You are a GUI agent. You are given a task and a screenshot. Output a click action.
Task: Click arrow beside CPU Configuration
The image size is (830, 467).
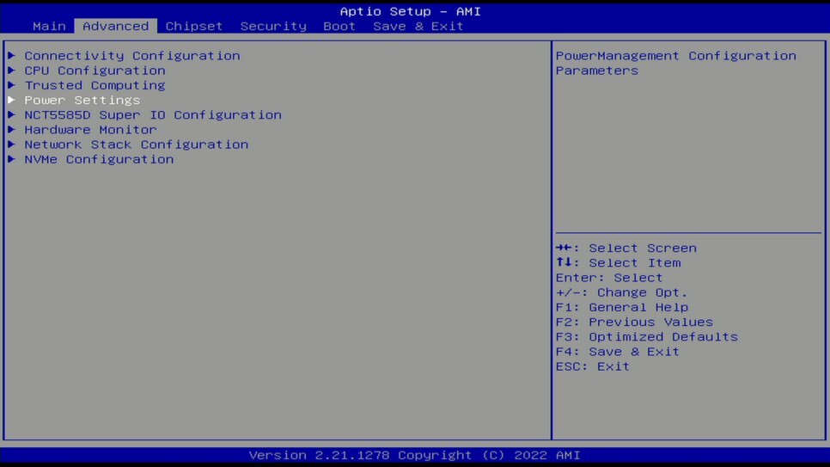coord(12,70)
